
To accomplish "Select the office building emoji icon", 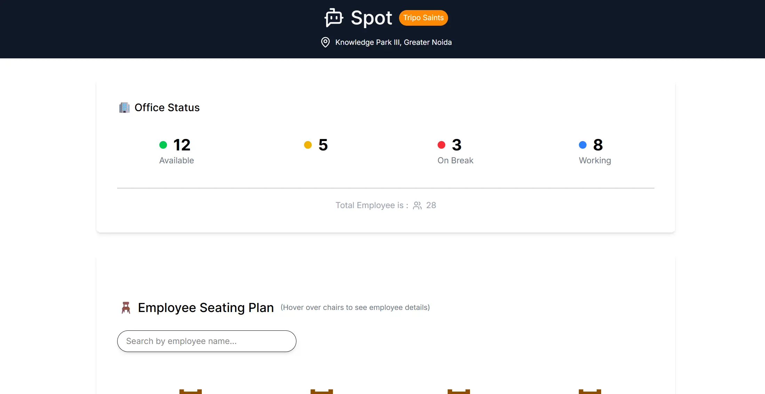I will point(125,107).
